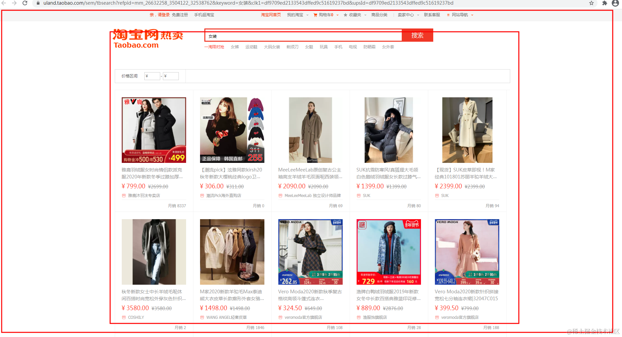Click shop icon beside MeeLeeMeeLab 独立设计师品牌

click(280, 196)
